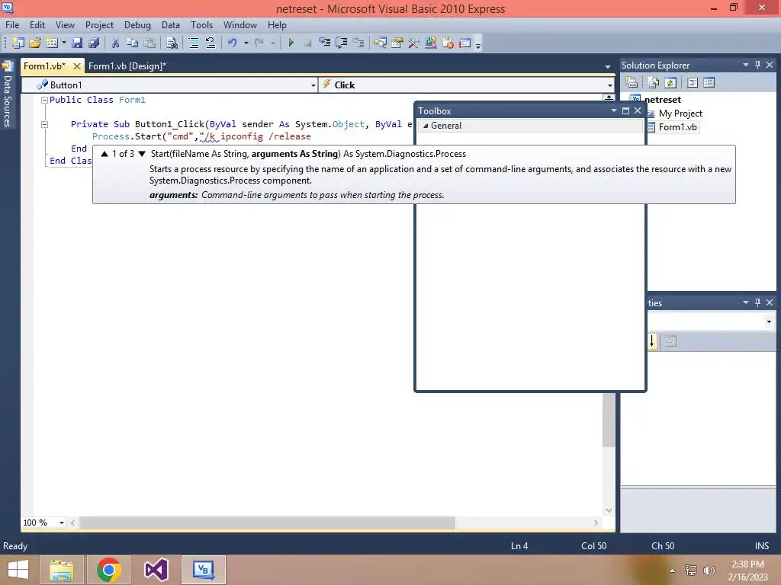Open the Data Sources side tab
Screen dimensions: 781x585
pyautogui.click(x=8, y=94)
